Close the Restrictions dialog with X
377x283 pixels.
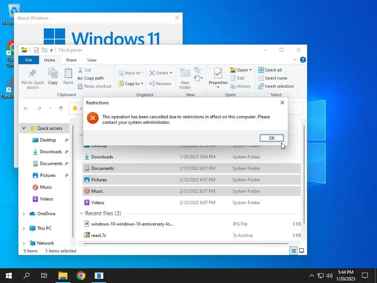tap(282, 102)
